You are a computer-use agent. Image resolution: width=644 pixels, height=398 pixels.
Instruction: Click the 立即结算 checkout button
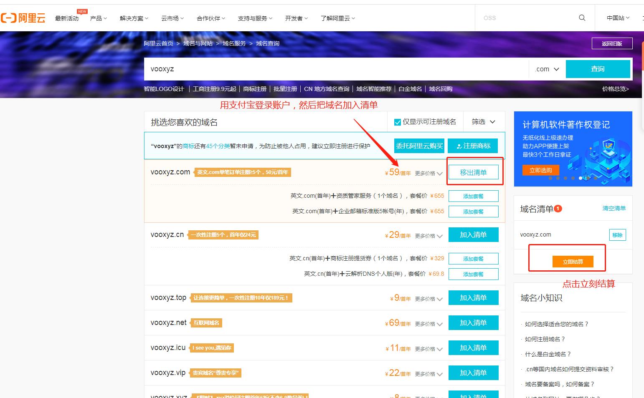pos(573,262)
